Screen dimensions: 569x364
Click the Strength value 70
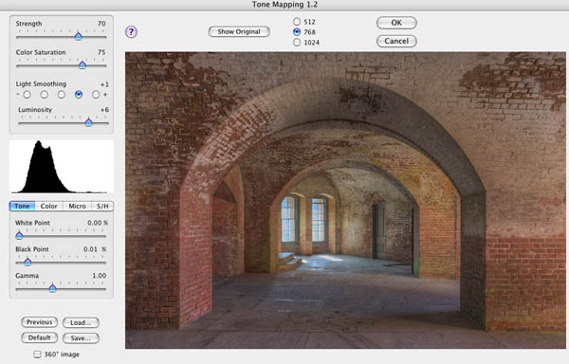(101, 24)
